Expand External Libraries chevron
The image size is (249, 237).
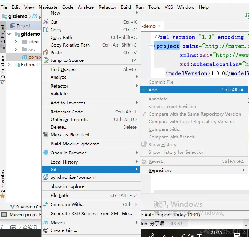click(9, 64)
